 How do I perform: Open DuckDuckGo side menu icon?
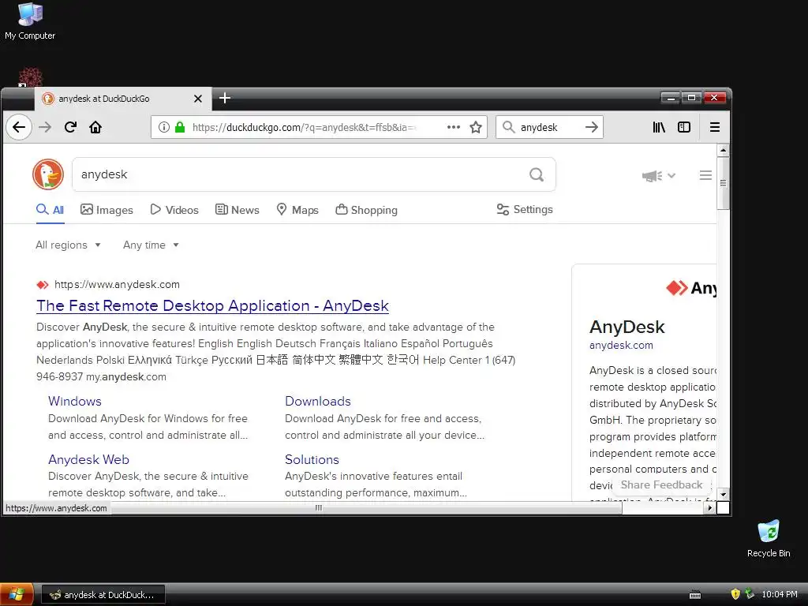(x=705, y=175)
